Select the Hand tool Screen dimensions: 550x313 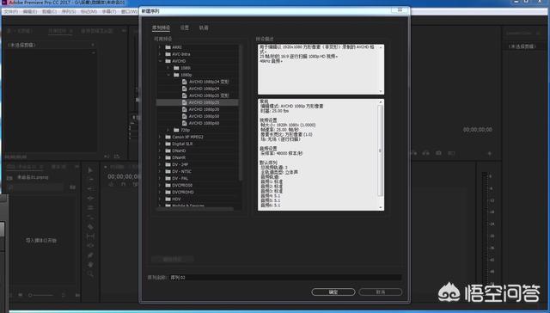[x=90, y=265]
